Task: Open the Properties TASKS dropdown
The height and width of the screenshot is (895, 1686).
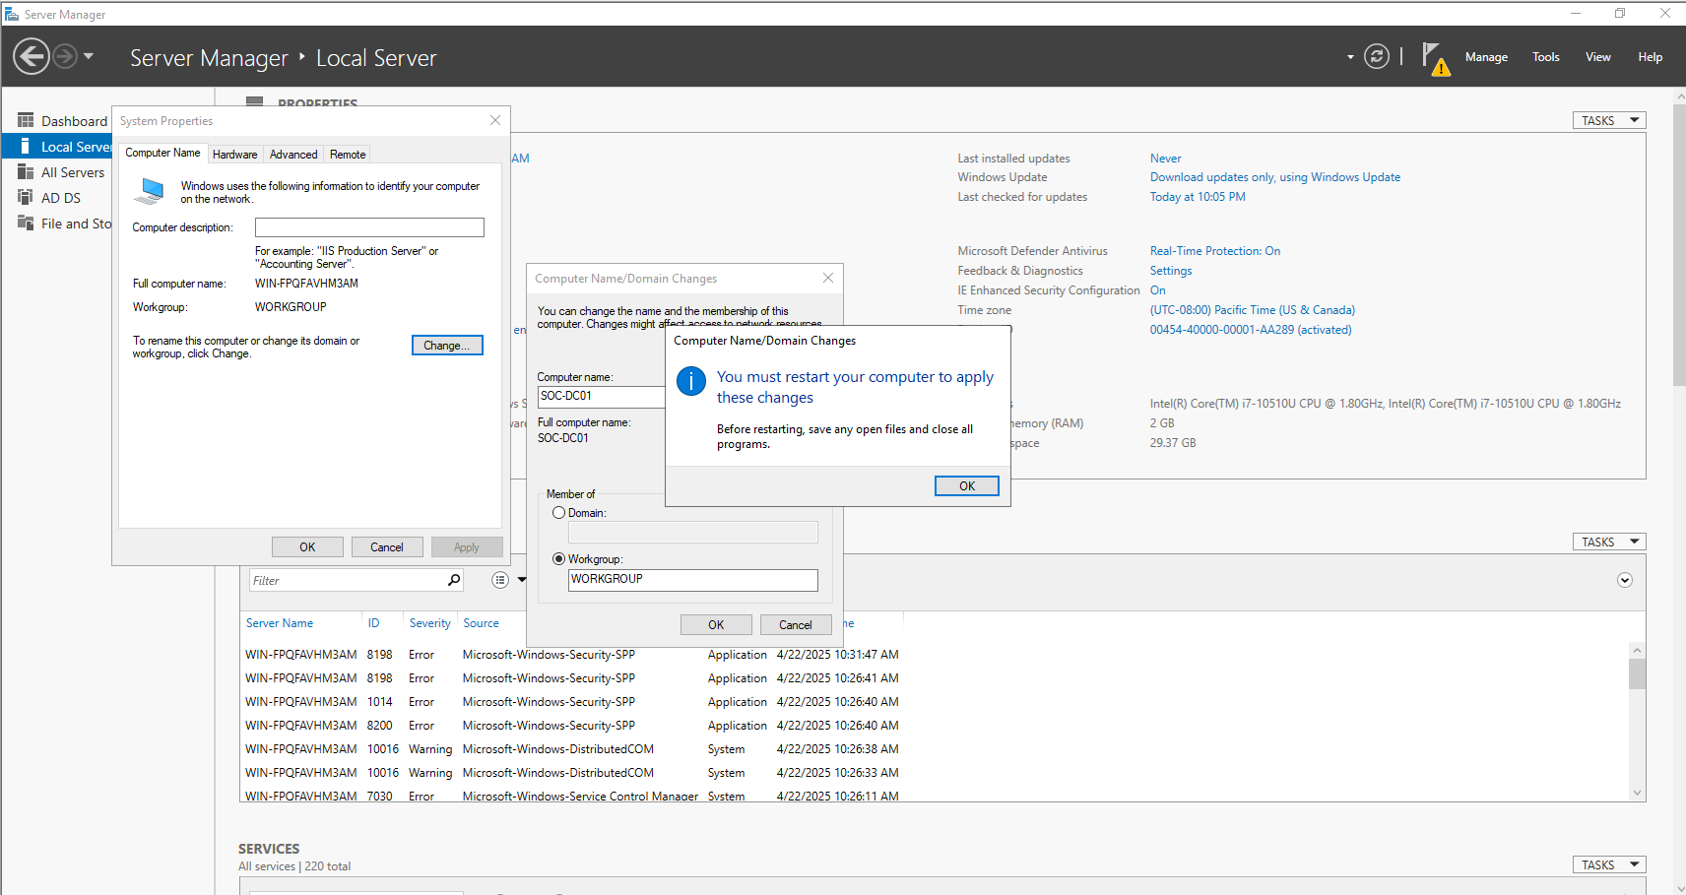Action: click(x=1609, y=120)
